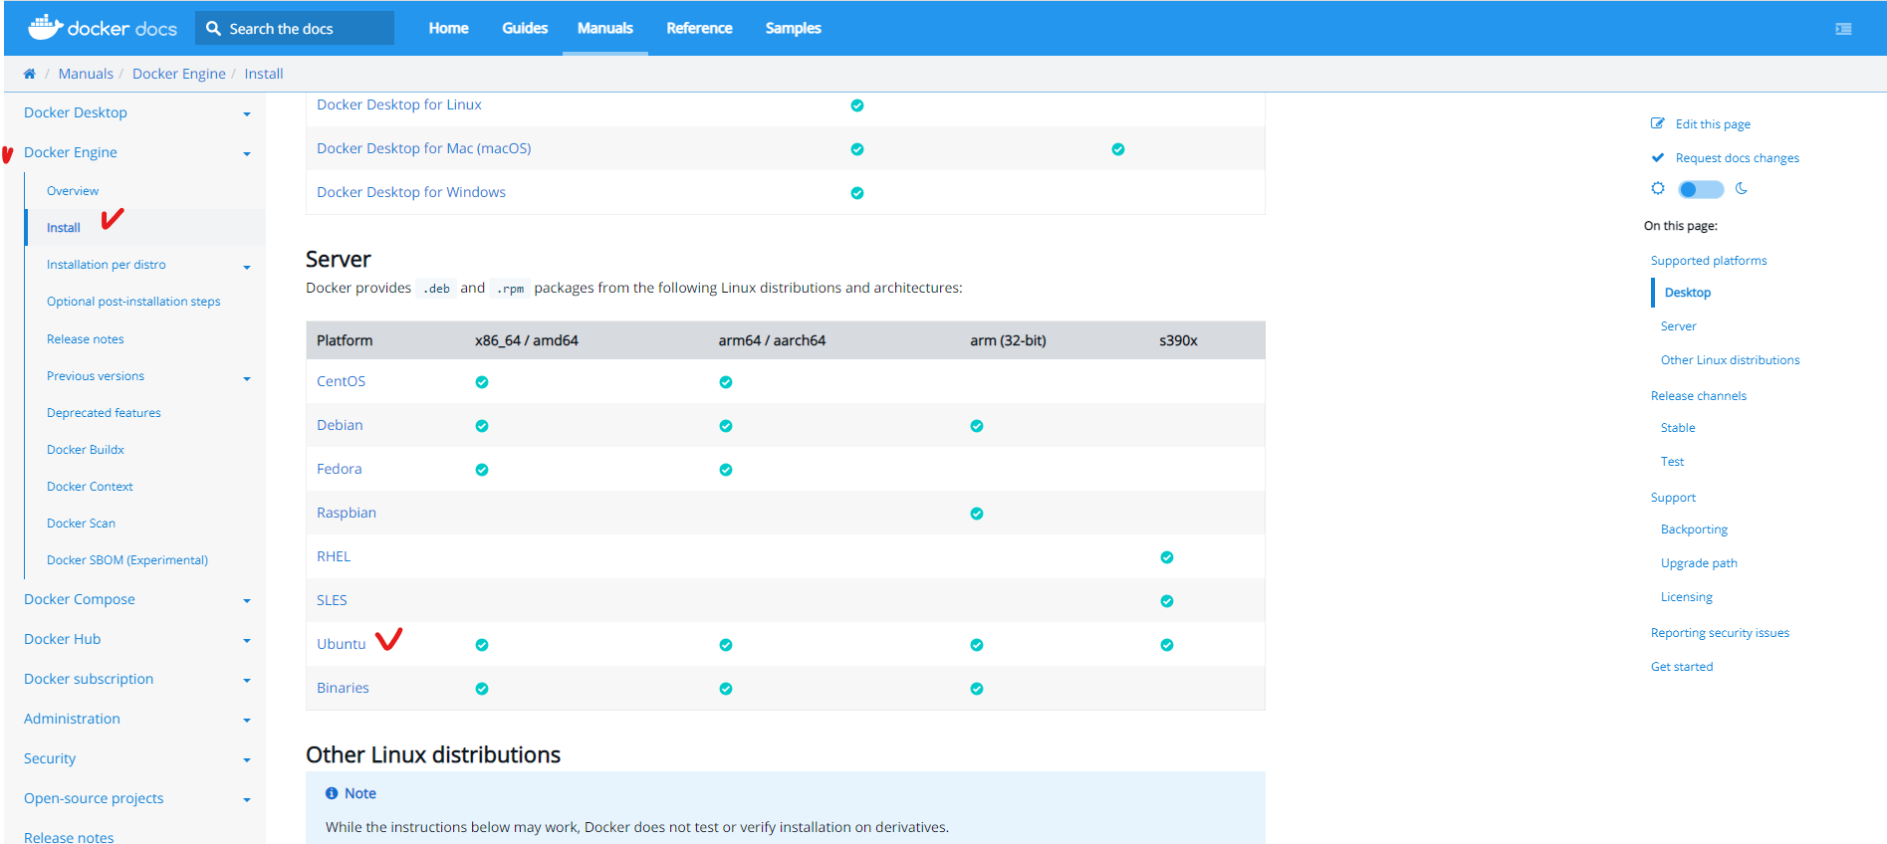Open Docker Buildx in the sidebar

point(86,450)
